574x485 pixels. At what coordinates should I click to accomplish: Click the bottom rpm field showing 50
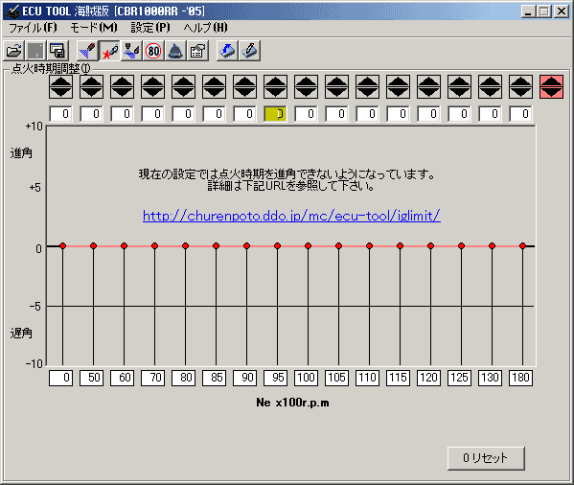(x=92, y=378)
